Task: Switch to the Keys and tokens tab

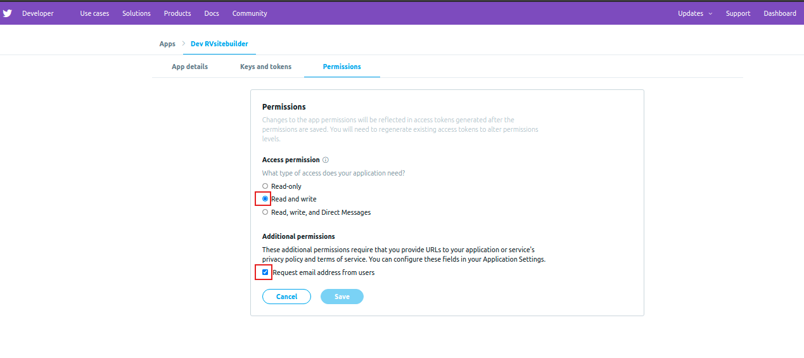Action: (x=265, y=67)
